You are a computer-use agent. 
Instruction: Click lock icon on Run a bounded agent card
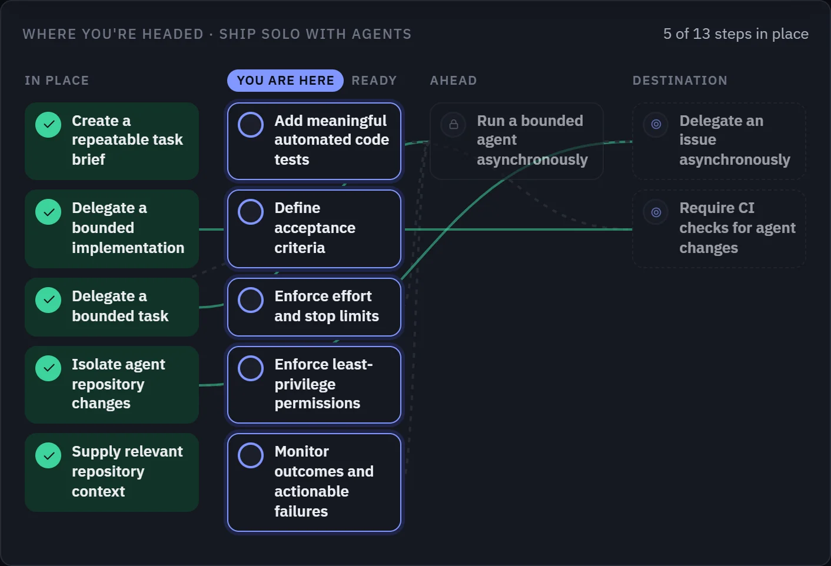(453, 125)
